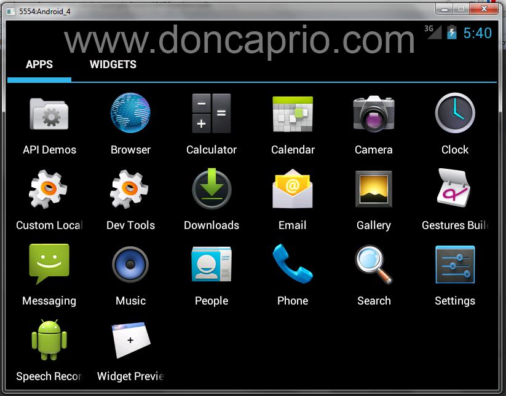506x396 pixels.
Task: Launch the Camera app icon
Action: (374, 114)
